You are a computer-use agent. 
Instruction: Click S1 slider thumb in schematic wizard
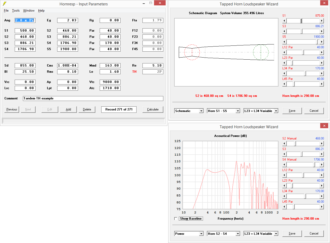pyautogui.click(x=301, y=21)
